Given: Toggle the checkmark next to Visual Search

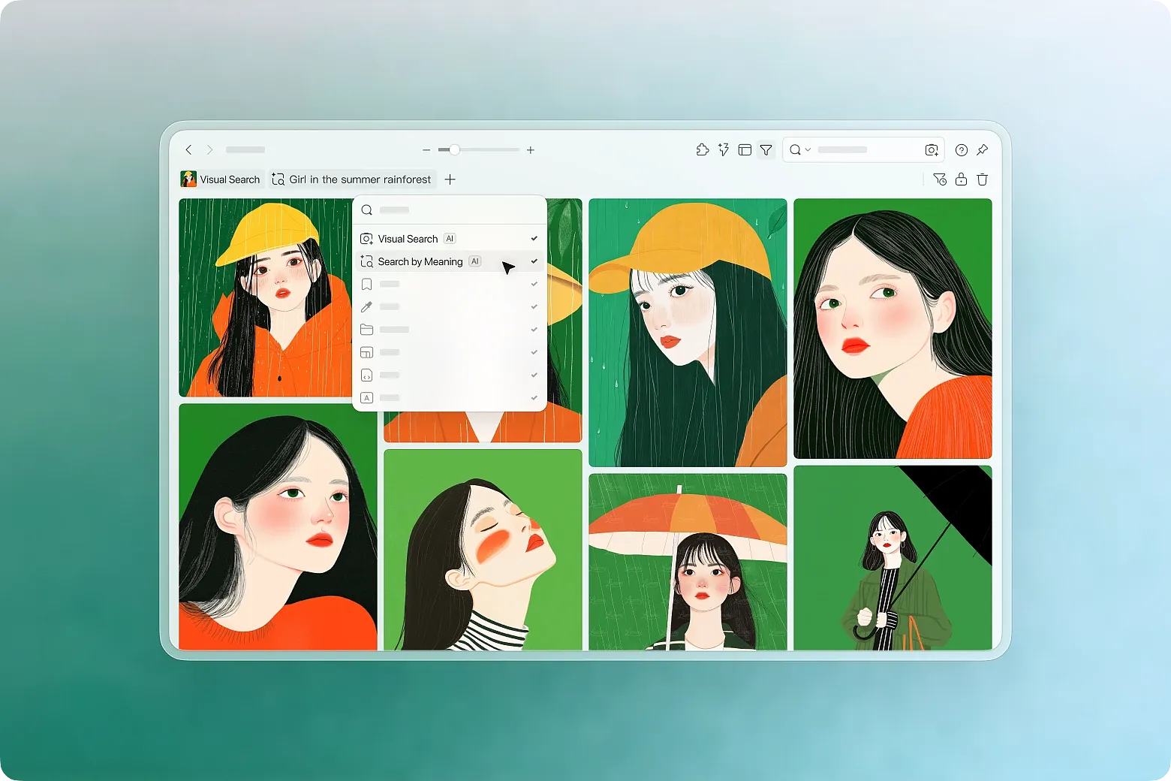Looking at the screenshot, I should pos(534,238).
